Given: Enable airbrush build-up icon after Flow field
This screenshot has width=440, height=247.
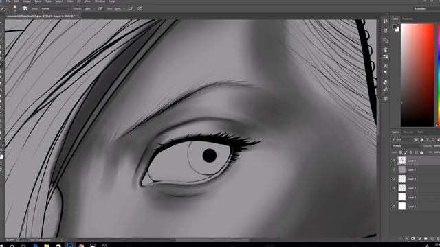Looking at the screenshot, I should (130, 8).
